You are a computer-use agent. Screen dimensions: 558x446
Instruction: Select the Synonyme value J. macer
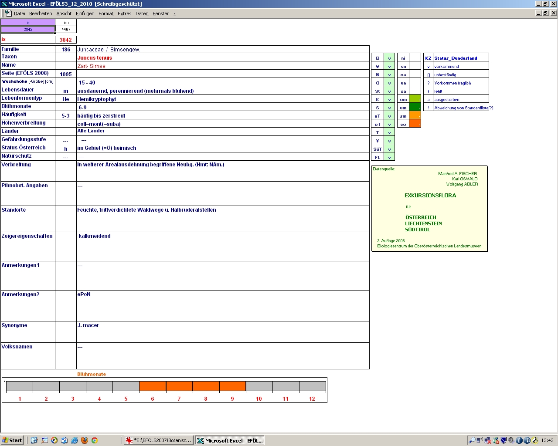coord(88,325)
